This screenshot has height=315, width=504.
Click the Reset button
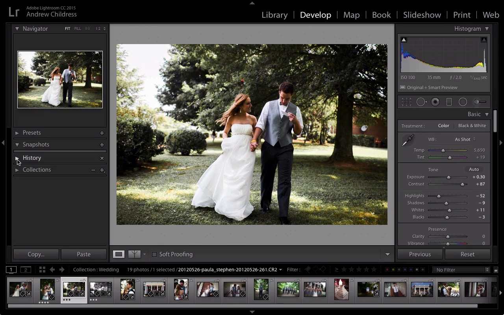pos(467,254)
